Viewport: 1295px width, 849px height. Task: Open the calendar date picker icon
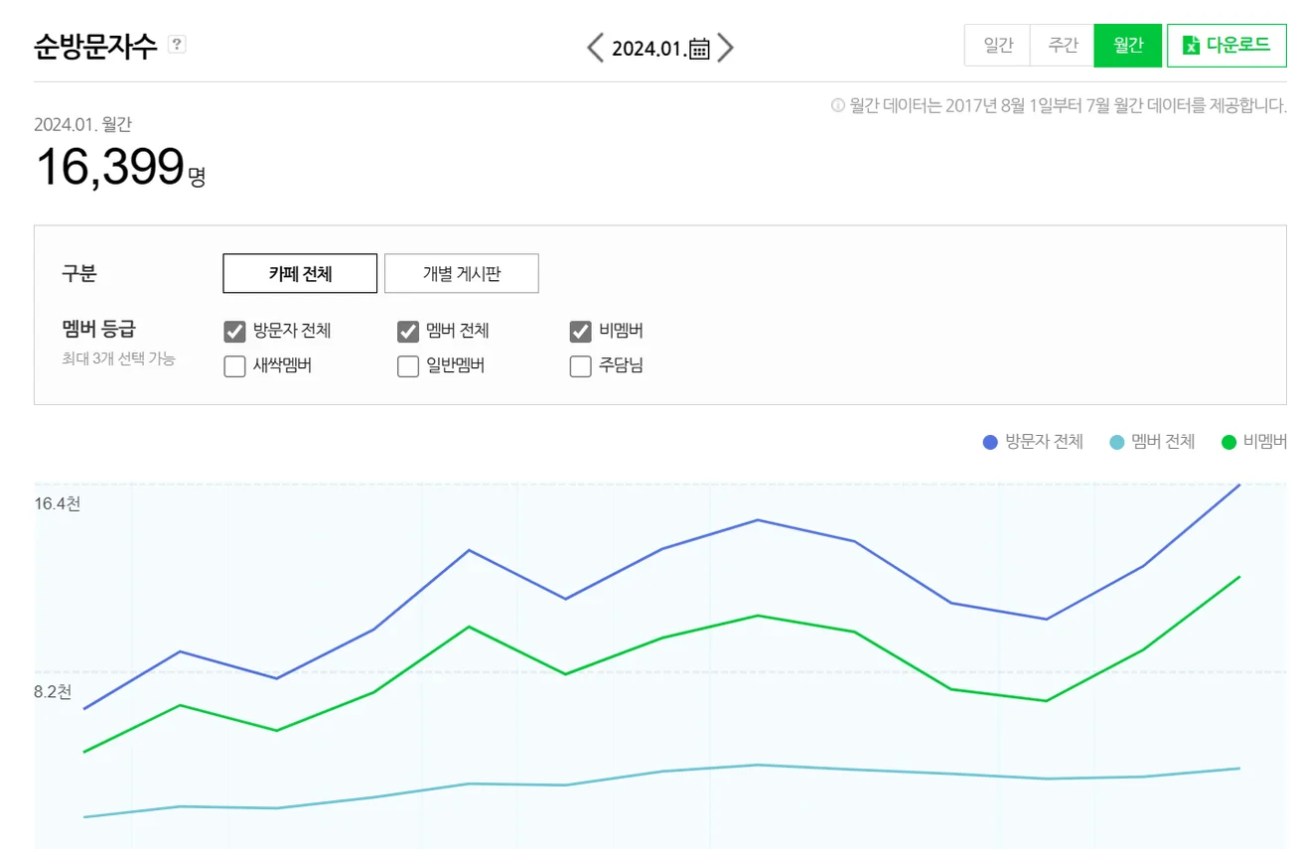pos(700,49)
